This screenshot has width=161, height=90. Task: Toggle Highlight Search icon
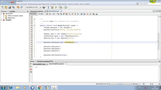point(66,14)
